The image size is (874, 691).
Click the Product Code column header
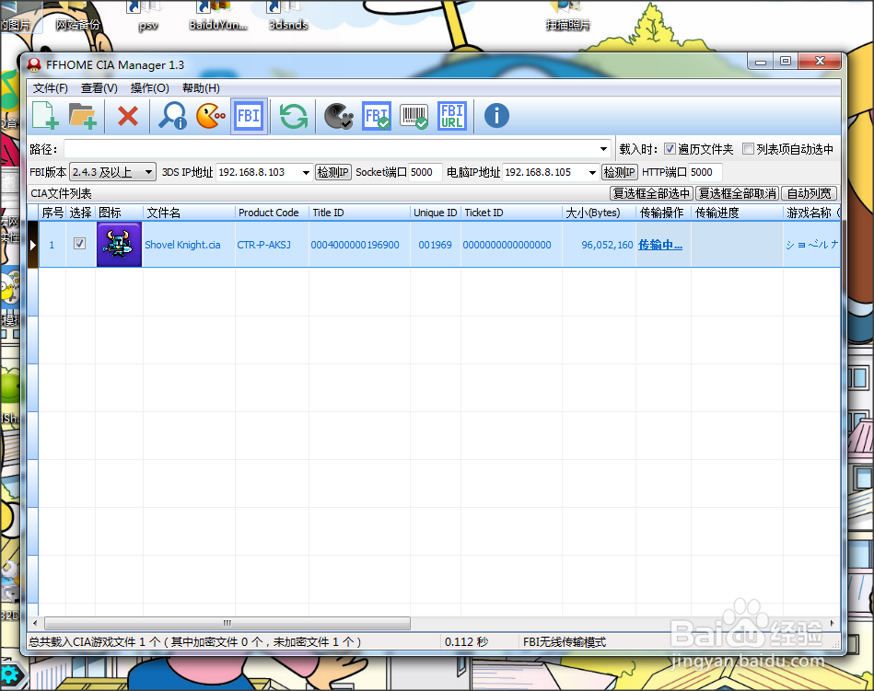(272, 213)
